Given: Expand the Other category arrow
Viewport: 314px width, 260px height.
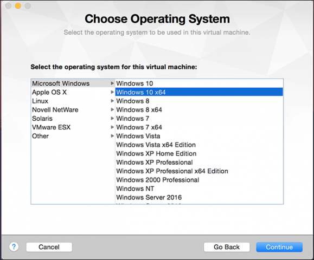Looking at the screenshot, I should click(112, 136).
